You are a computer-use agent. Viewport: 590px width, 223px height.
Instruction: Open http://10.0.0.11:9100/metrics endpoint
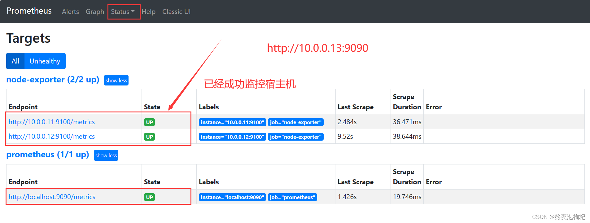click(52, 122)
